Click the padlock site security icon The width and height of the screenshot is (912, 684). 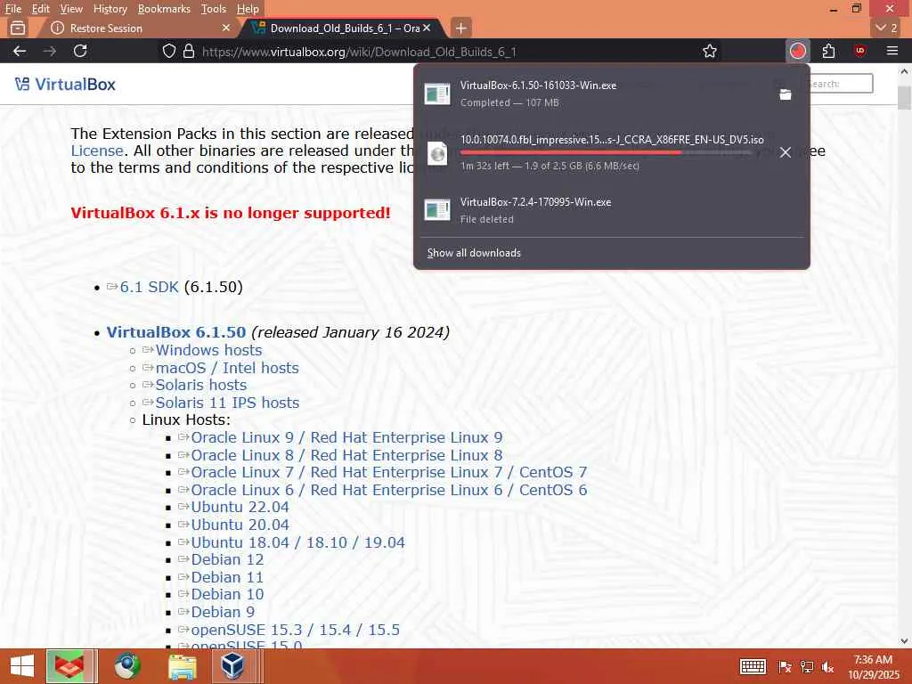coord(189,51)
